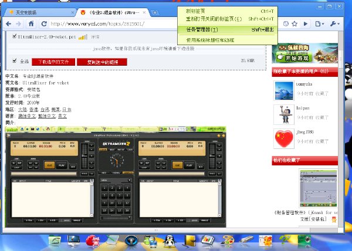352x251 pixels.
Task: Open the 详情 link next to the file
Action: pos(95,37)
